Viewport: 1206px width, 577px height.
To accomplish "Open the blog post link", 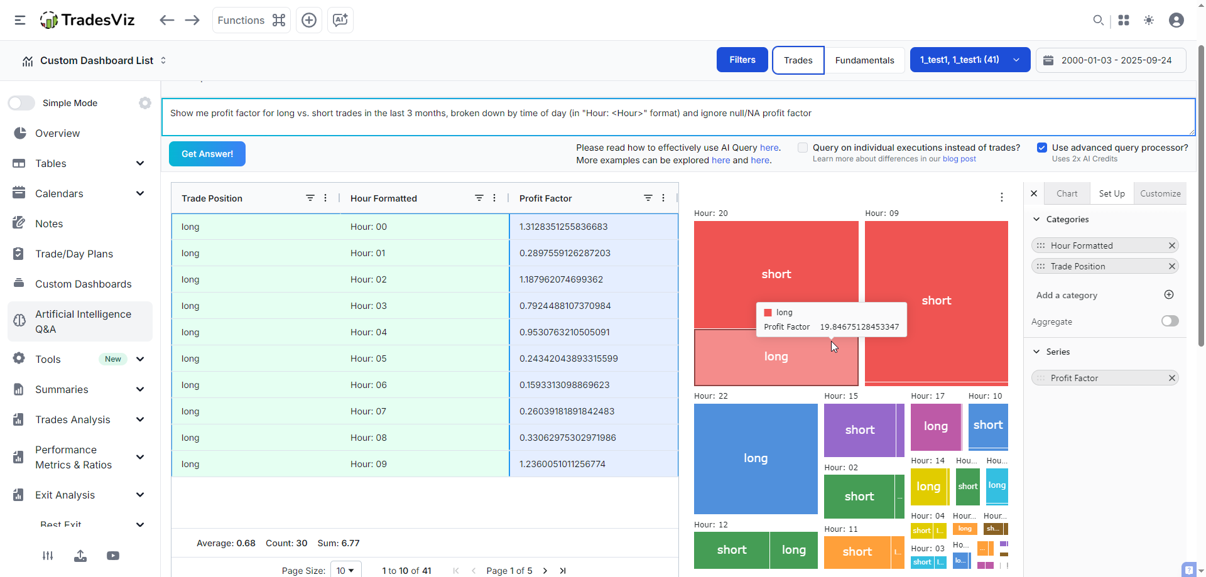I will pos(959,159).
